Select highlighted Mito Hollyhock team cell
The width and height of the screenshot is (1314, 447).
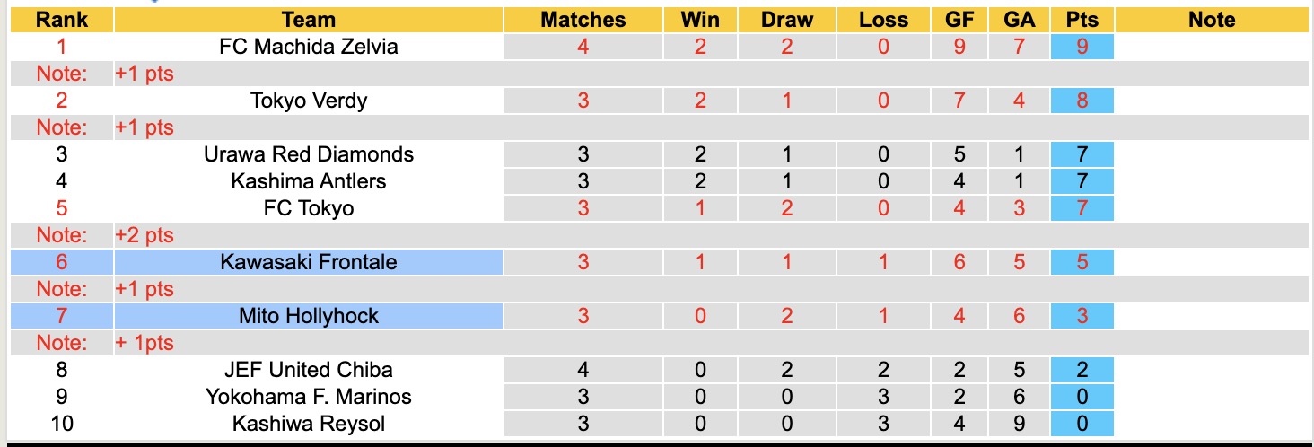(x=308, y=316)
